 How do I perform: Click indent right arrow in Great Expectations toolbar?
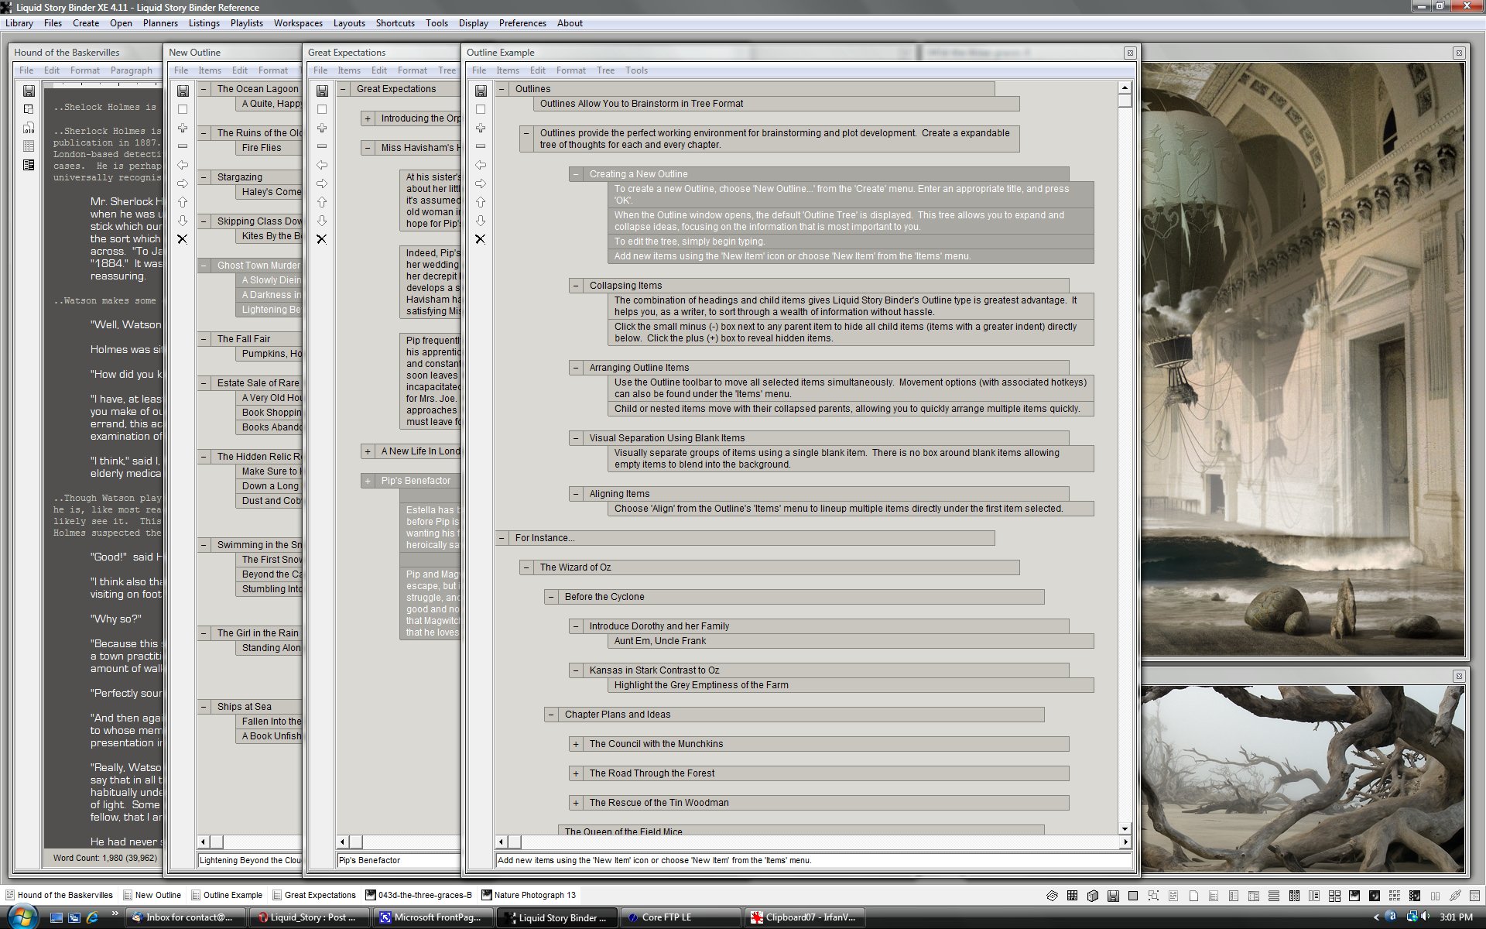tap(322, 183)
